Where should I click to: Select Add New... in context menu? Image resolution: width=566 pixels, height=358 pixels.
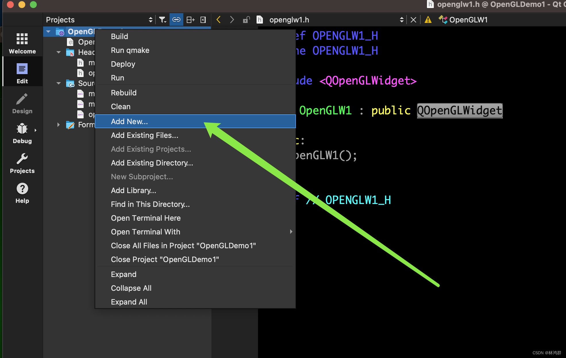click(129, 121)
